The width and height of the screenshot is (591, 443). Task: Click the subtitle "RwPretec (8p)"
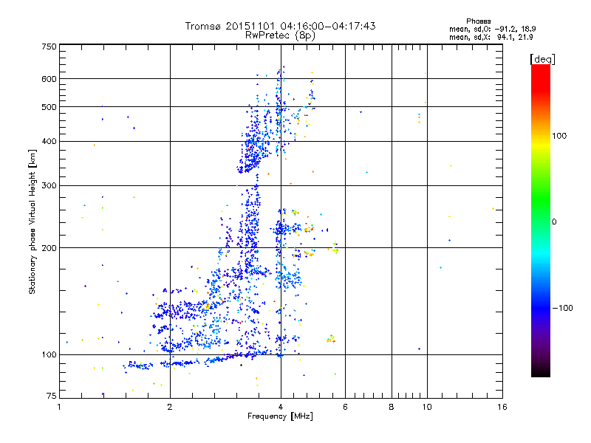[x=280, y=35]
